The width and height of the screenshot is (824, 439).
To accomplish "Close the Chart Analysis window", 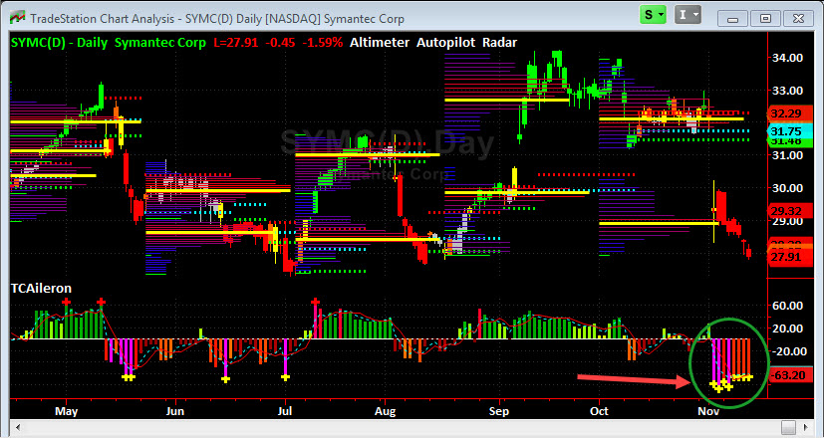I will [x=798, y=19].
